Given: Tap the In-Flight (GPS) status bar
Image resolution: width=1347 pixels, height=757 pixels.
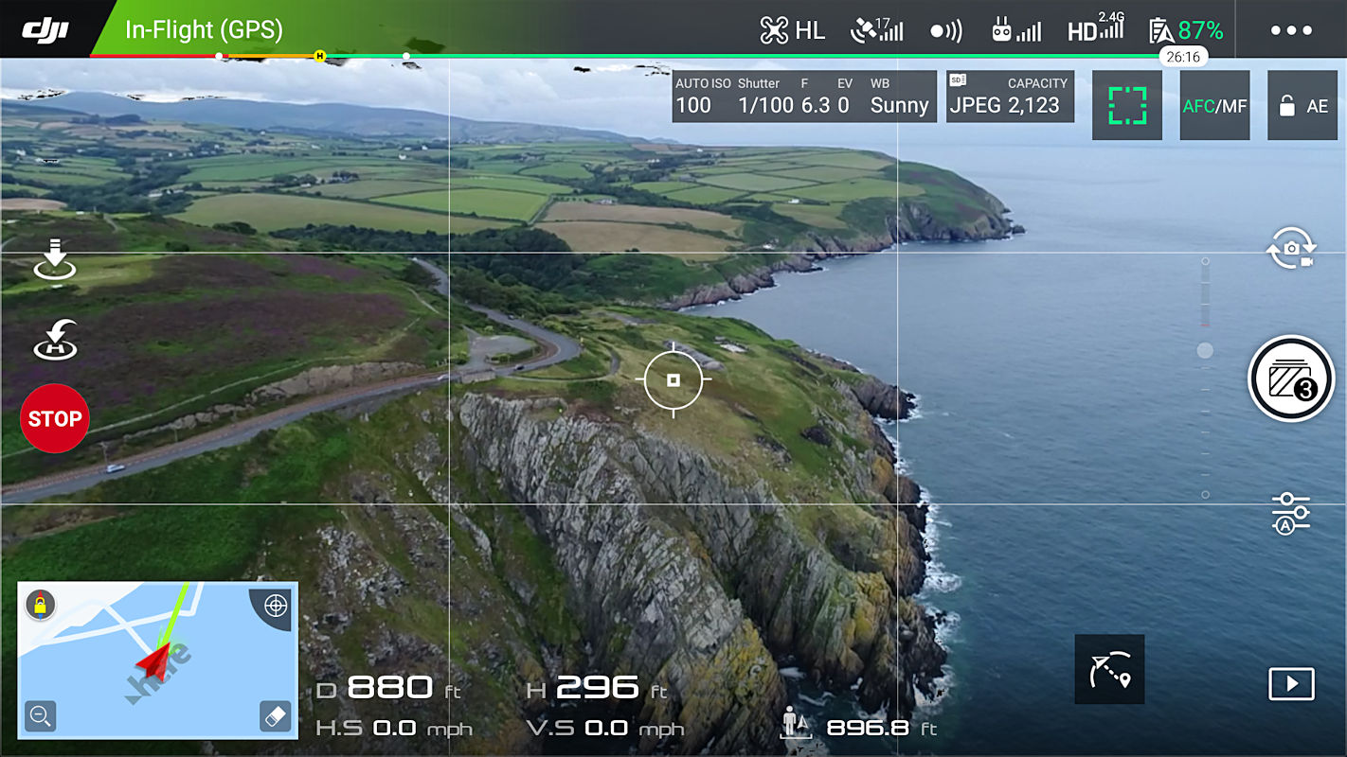Looking at the screenshot, I should point(204,29).
